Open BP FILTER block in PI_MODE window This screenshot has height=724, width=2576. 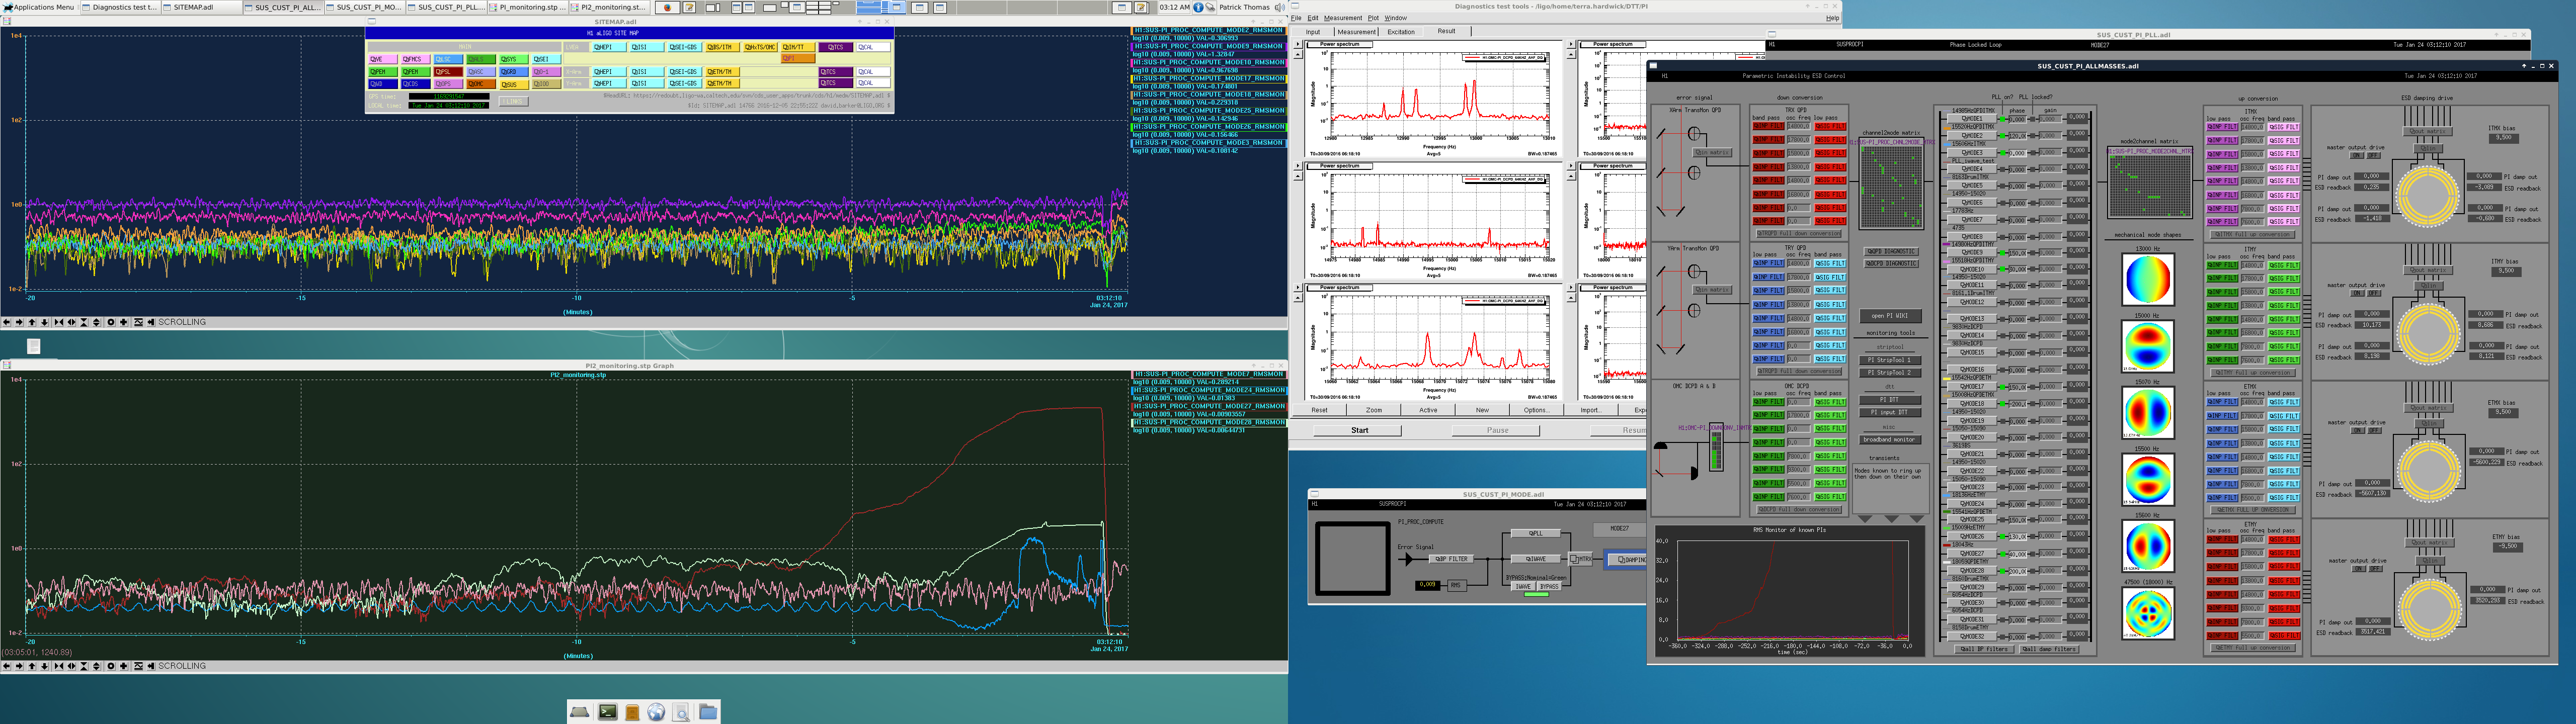coord(1452,559)
